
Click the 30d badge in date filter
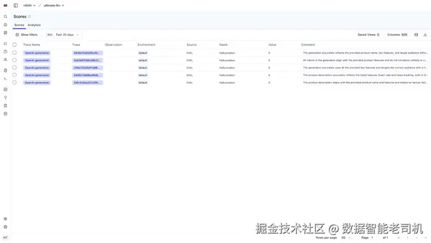[49, 35]
